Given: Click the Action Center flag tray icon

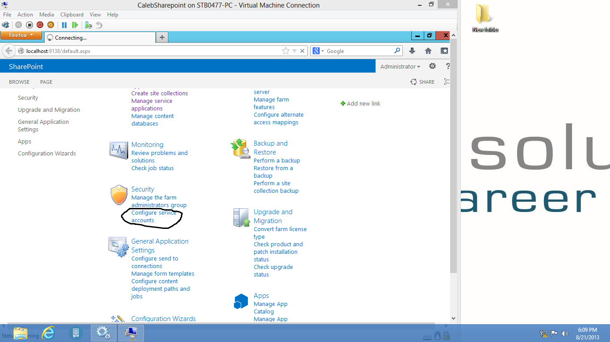Looking at the screenshot, I should pos(554,333).
